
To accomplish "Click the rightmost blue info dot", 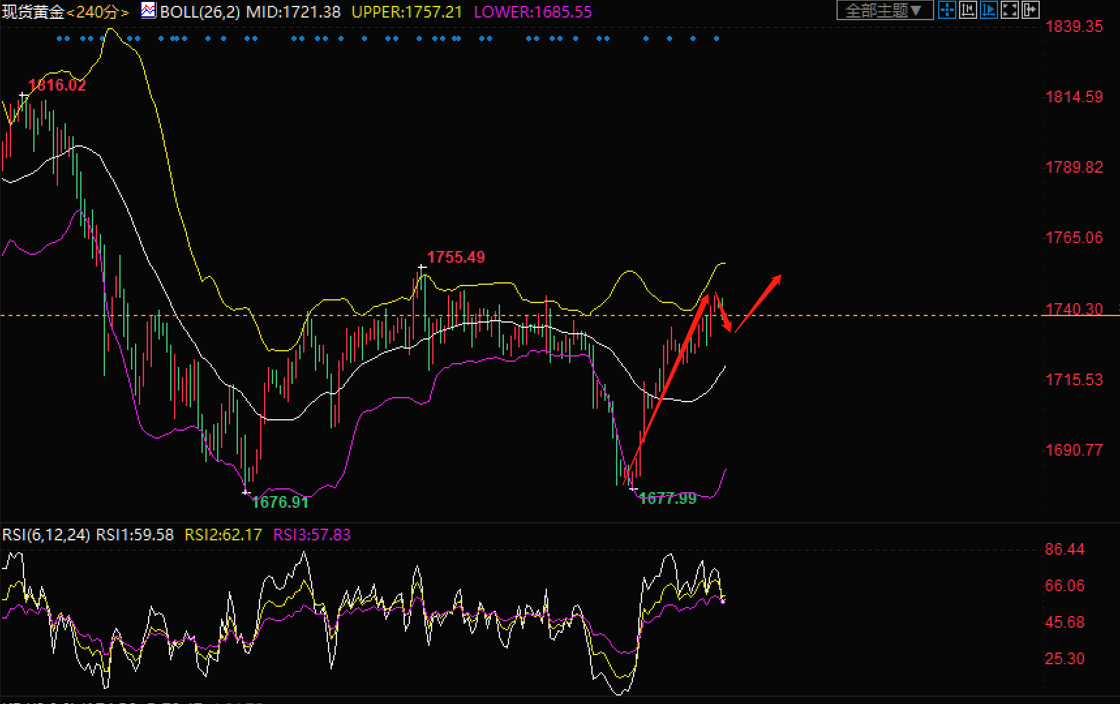I will (716, 39).
